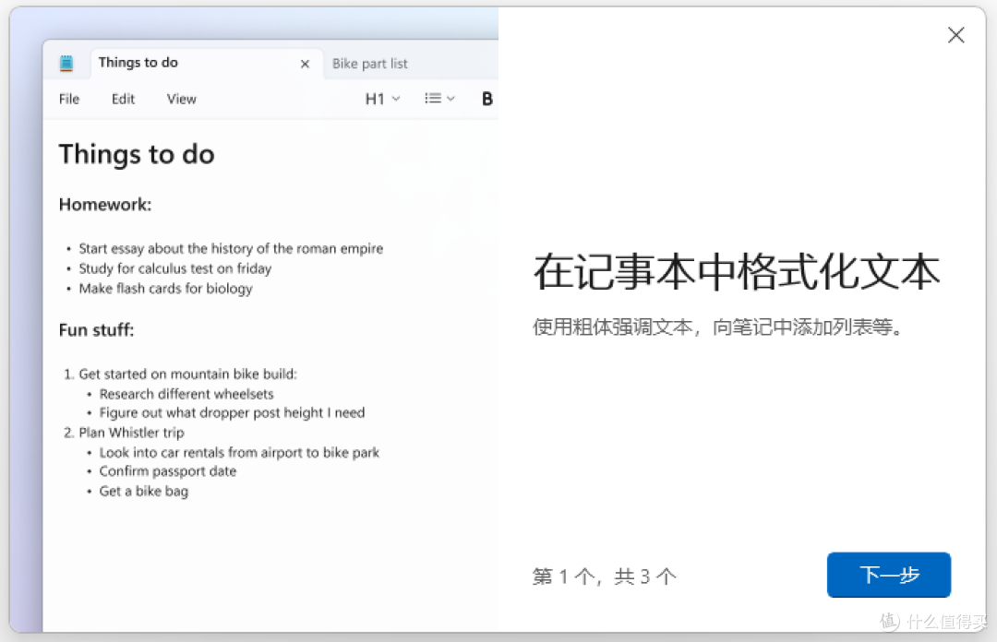Open the bullet list style dropdown chevron

(x=450, y=98)
